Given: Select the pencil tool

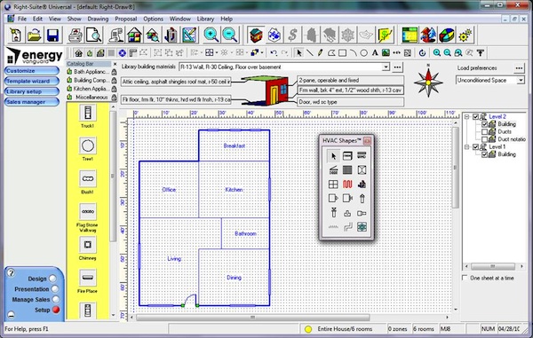Looking at the screenshot, I should point(320,53).
